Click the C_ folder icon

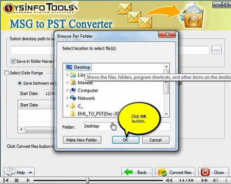[73, 106]
